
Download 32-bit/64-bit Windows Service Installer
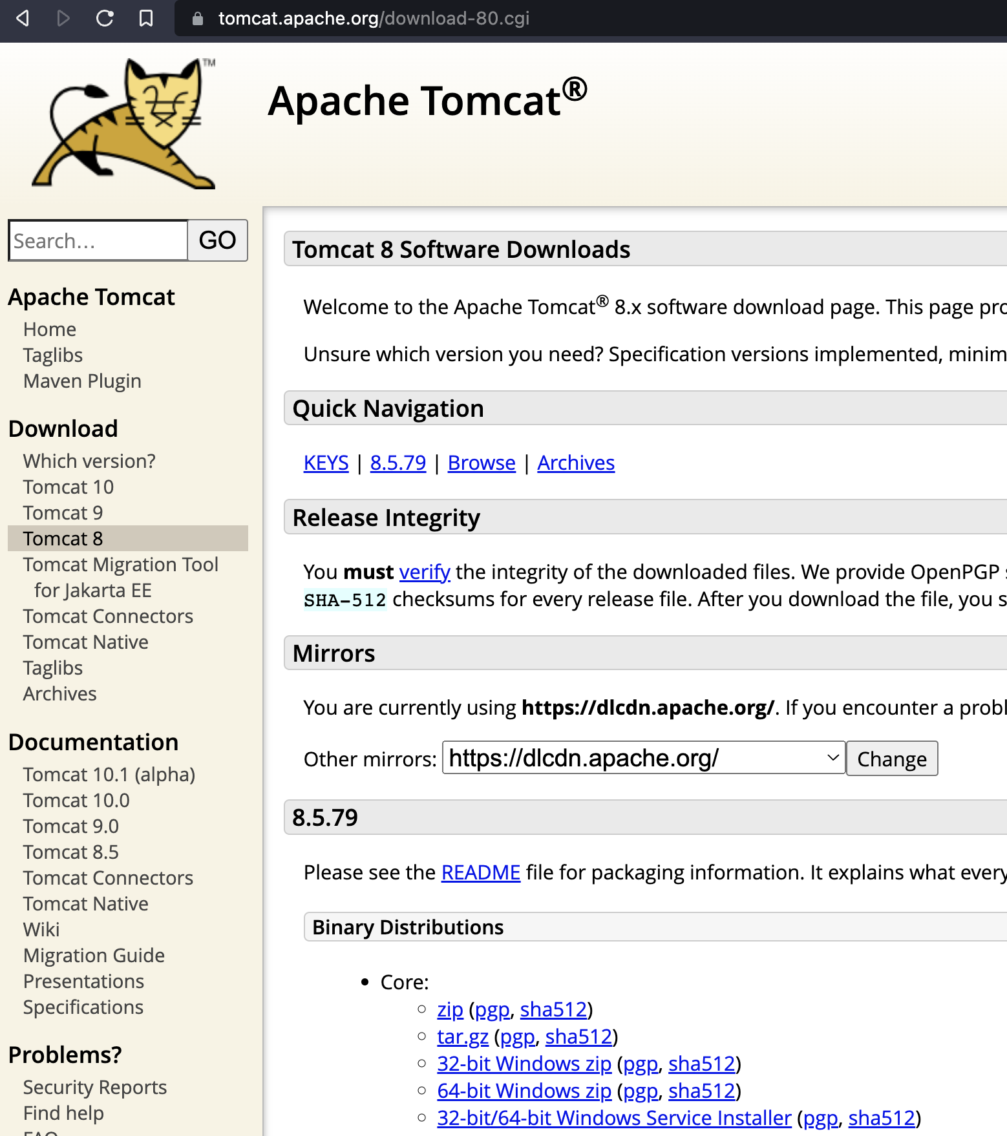point(614,1118)
